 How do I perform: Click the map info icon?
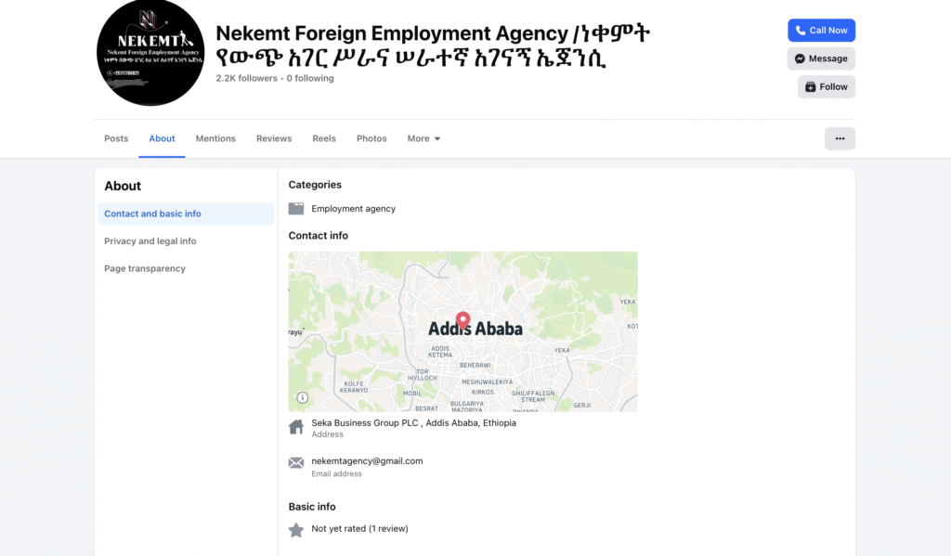[x=303, y=397]
